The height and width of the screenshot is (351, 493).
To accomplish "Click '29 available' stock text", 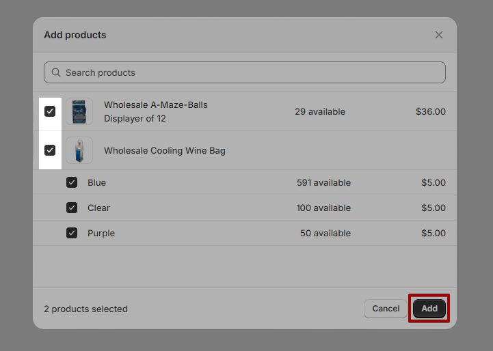I will click(x=320, y=111).
